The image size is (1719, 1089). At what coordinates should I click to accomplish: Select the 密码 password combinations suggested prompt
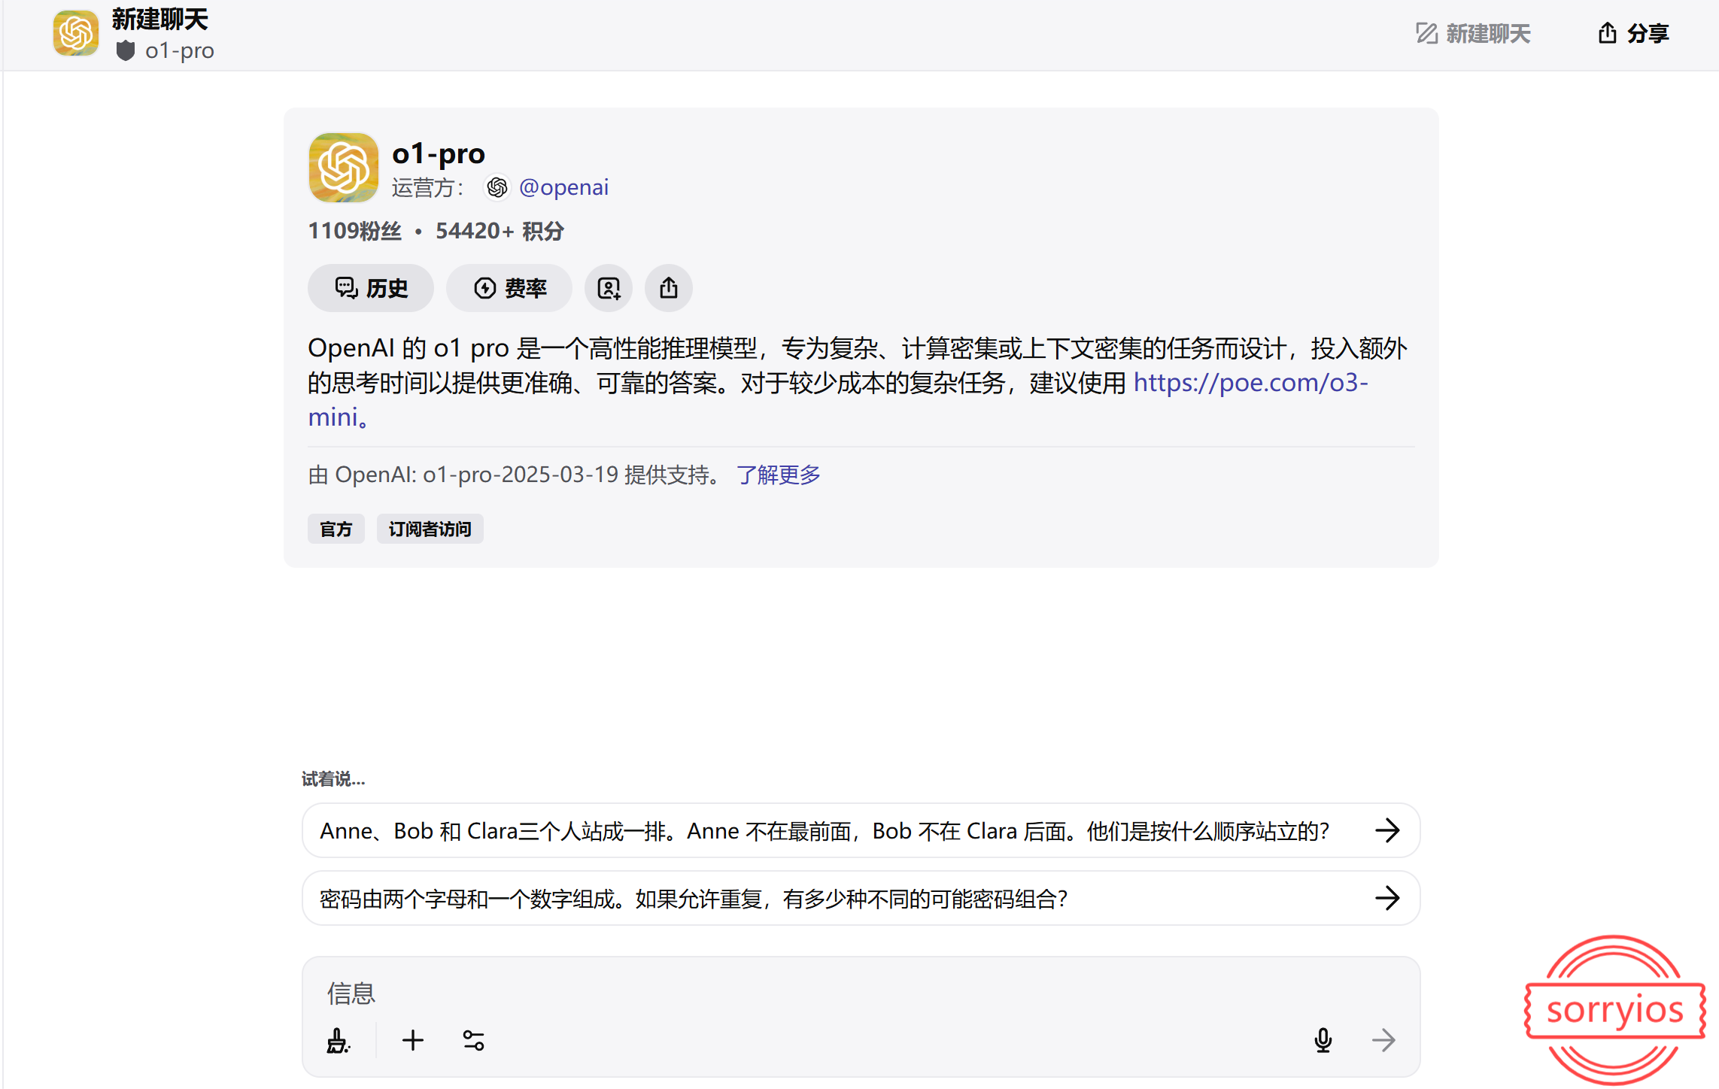(x=861, y=899)
